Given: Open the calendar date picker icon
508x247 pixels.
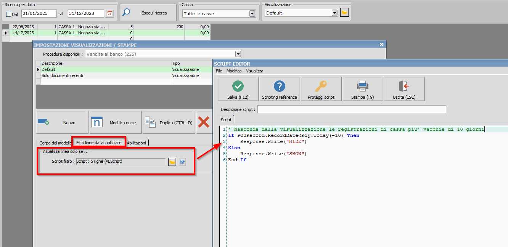Looking at the screenshot, I should click(110, 13).
